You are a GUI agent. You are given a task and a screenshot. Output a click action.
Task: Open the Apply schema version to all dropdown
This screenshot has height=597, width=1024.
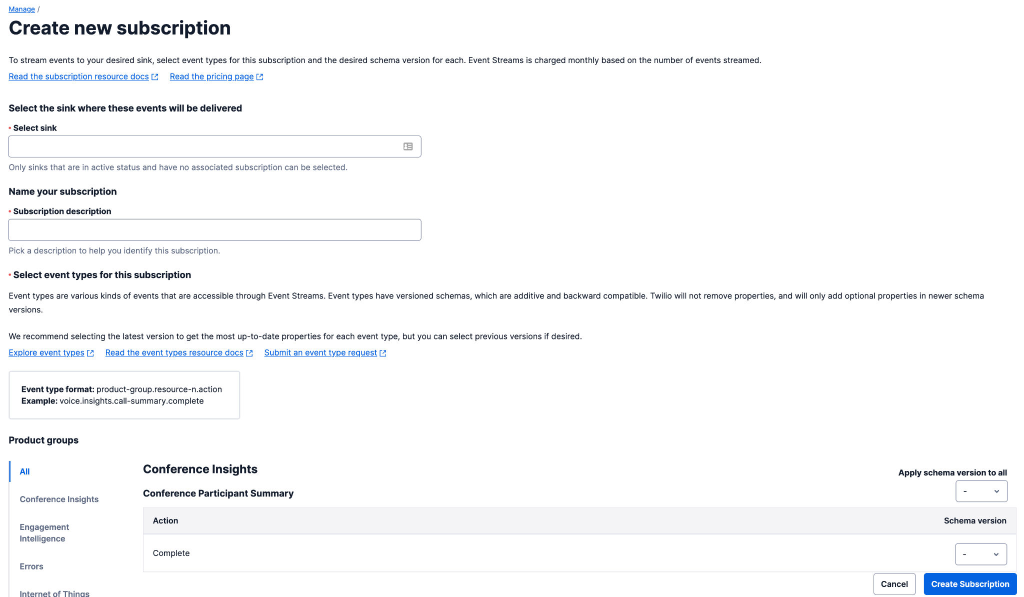[x=981, y=491]
